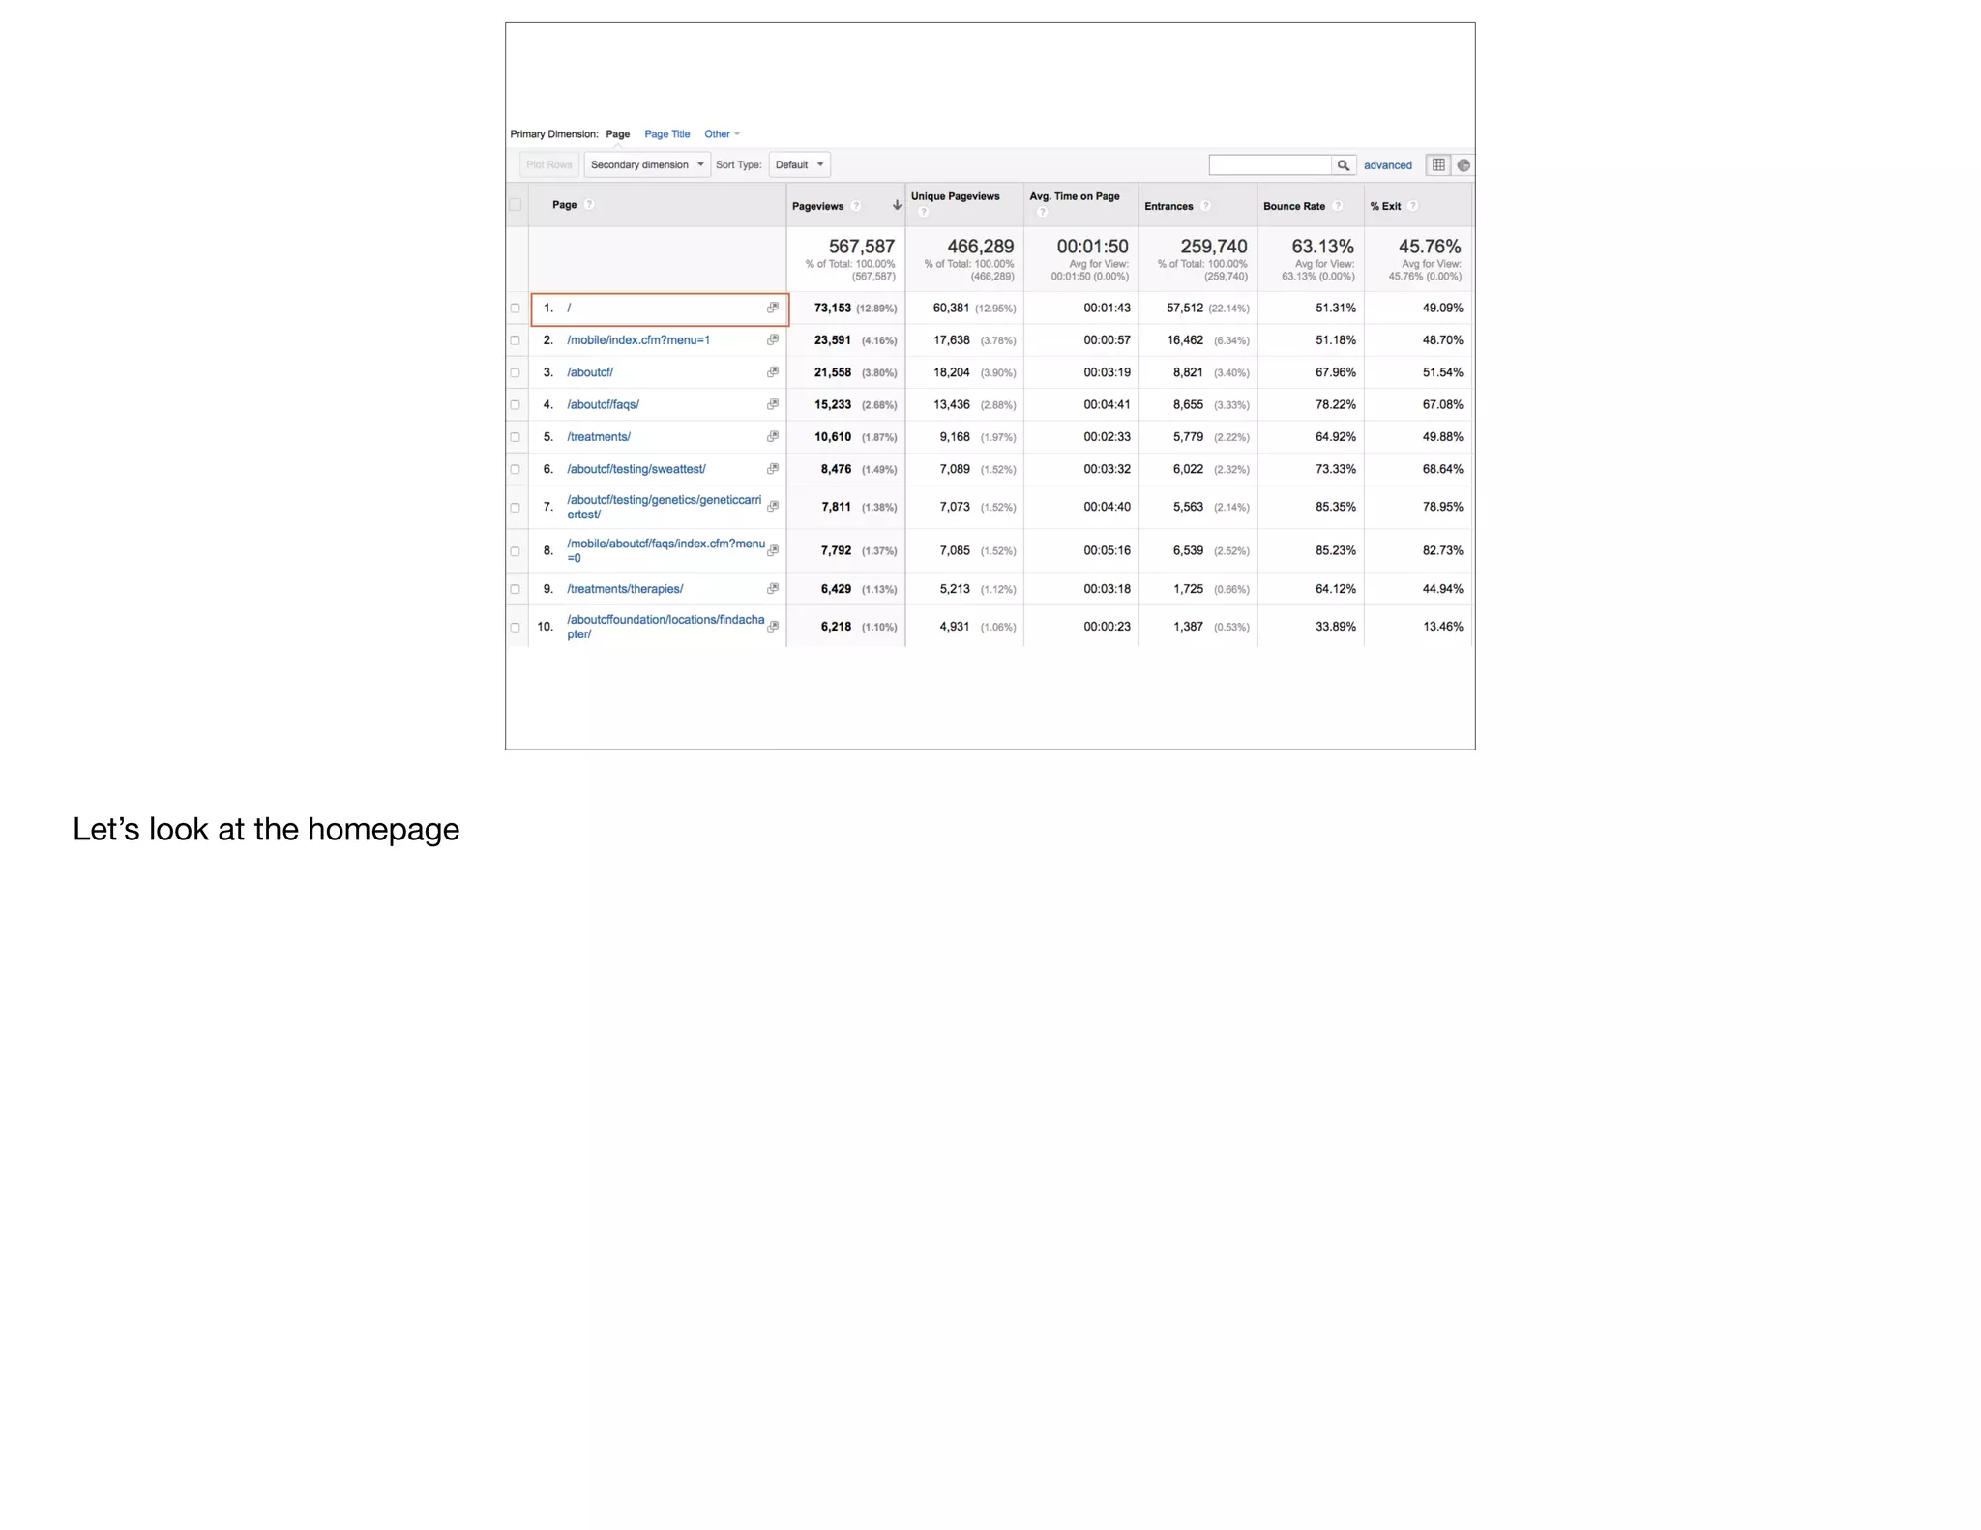Image resolution: width=1981 pixels, height=1530 pixels.
Task: Click Pageviews sort descending arrow
Action: 897,206
